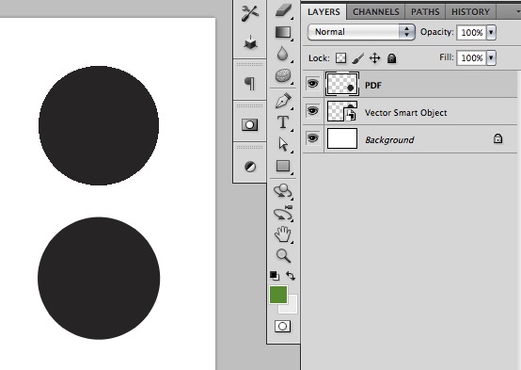Toggle lock position move icon
Screen dimensions: 521x370
(x=375, y=58)
